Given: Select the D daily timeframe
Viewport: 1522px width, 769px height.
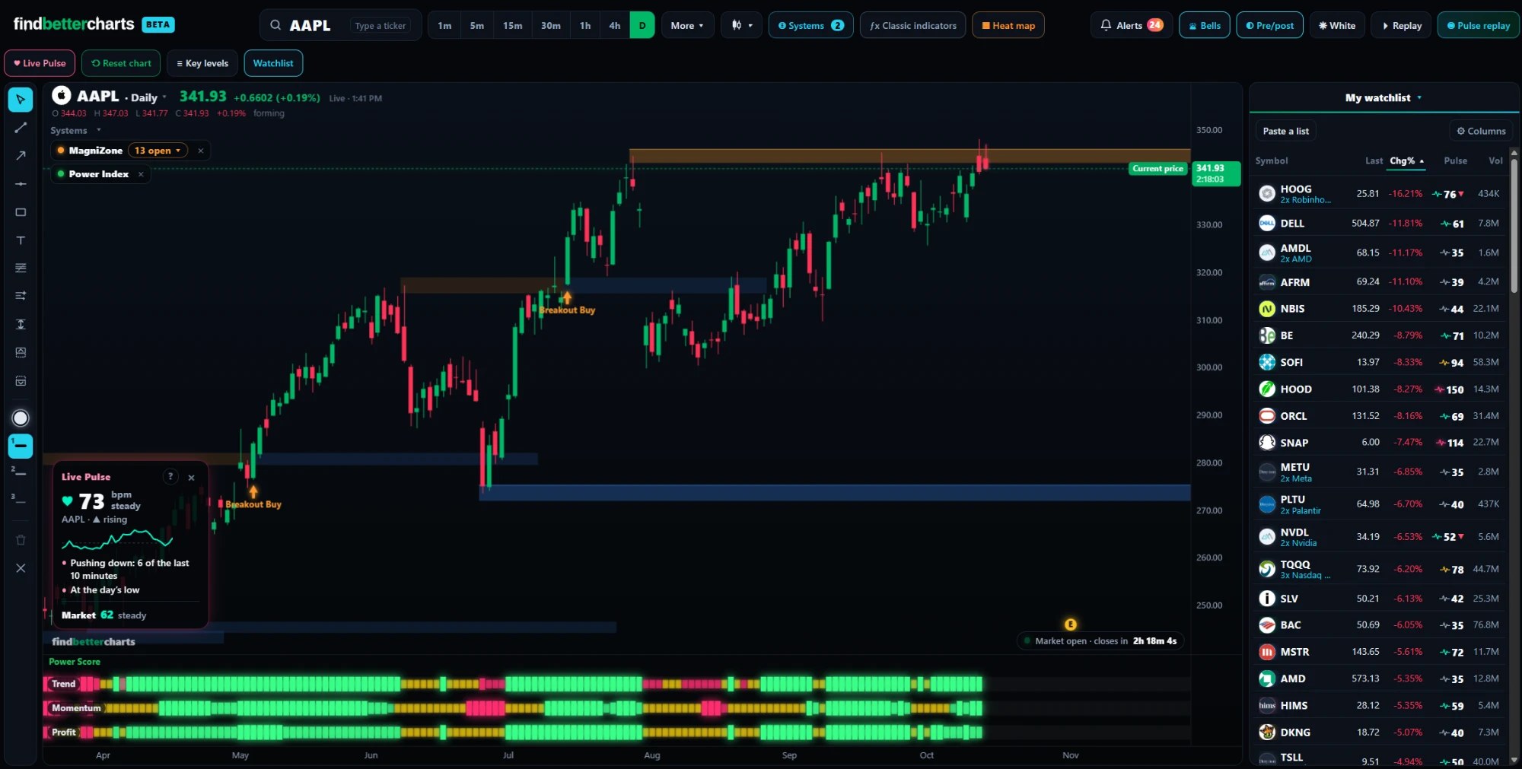Looking at the screenshot, I should (x=642, y=25).
